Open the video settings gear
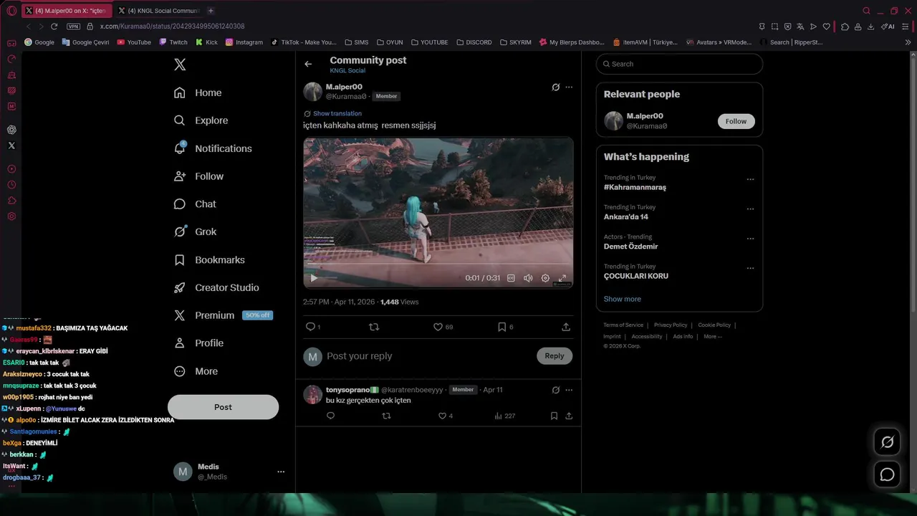The width and height of the screenshot is (917, 516). click(545, 278)
